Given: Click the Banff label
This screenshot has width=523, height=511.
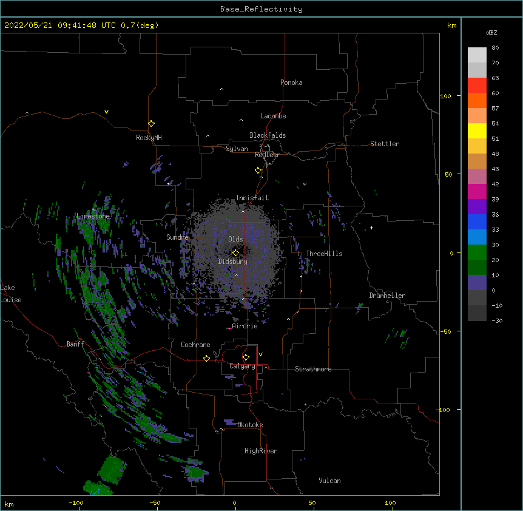Looking at the screenshot, I should pyautogui.click(x=75, y=344).
